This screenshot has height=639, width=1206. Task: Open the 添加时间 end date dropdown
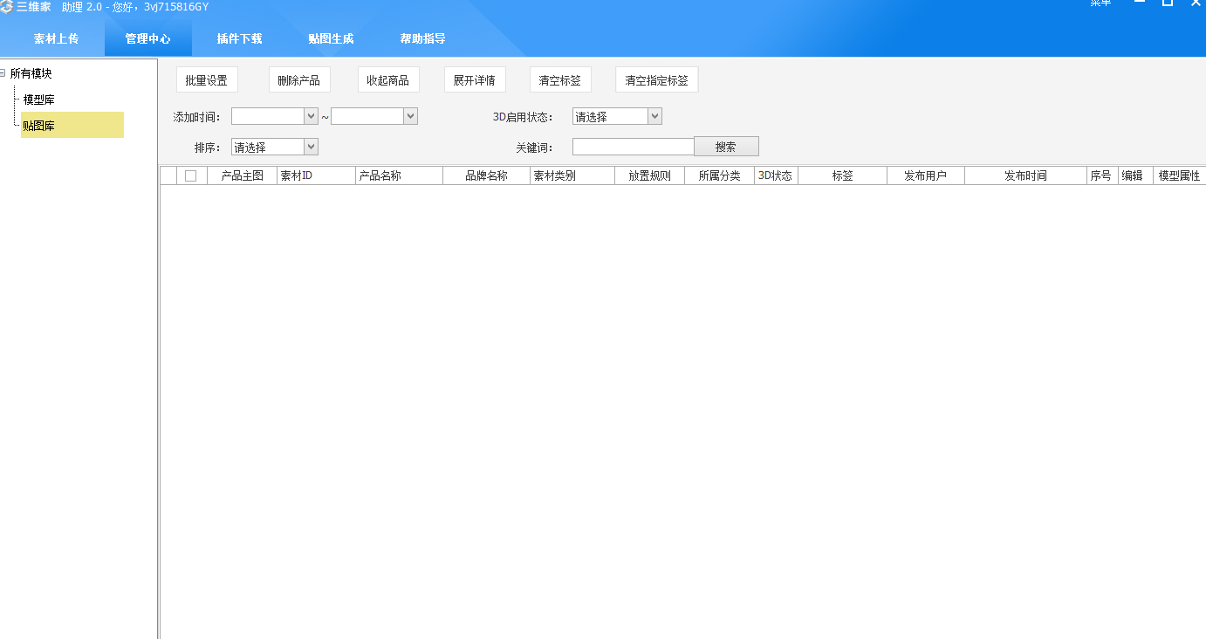411,116
